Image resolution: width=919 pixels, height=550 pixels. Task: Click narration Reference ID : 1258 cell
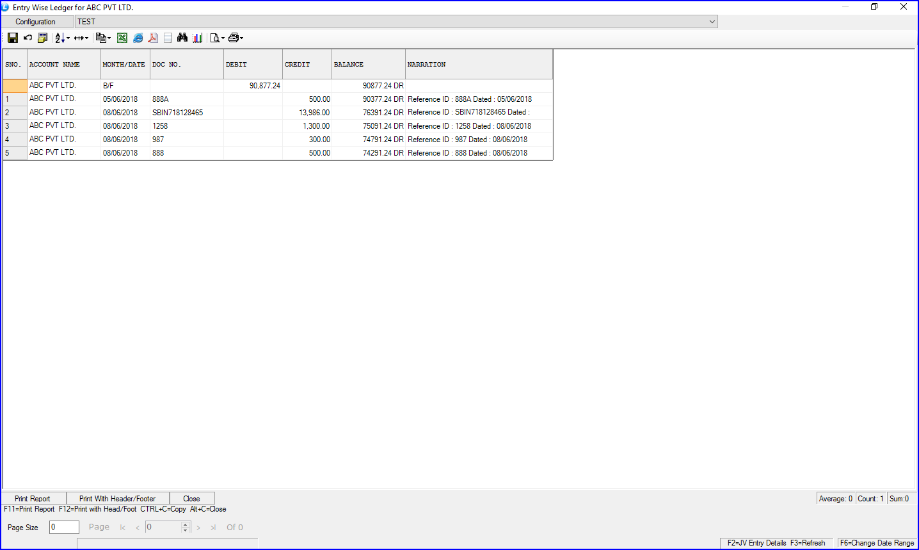pyautogui.click(x=479, y=126)
